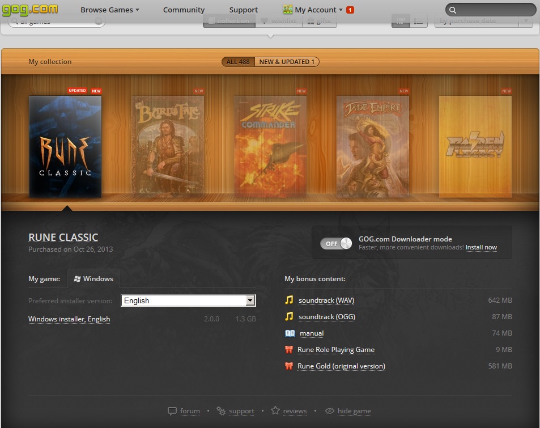Switch to the collection tab
Viewport: 540px width, 428px height.
point(229,21)
